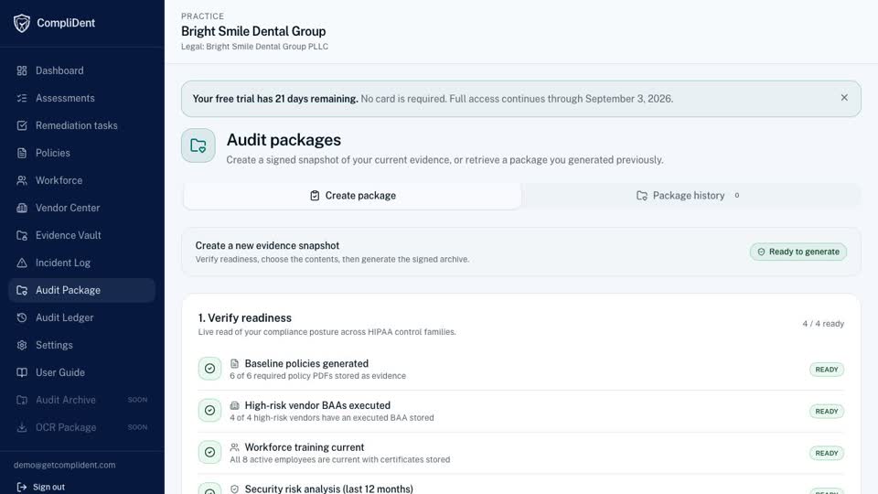
Task: Click 'Create a new evidence snapshot' title
Action: [x=267, y=246]
